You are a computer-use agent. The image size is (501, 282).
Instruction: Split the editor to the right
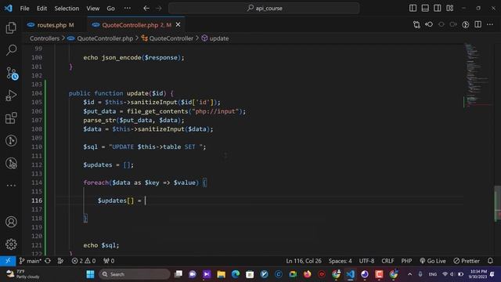[x=478, y=24]
